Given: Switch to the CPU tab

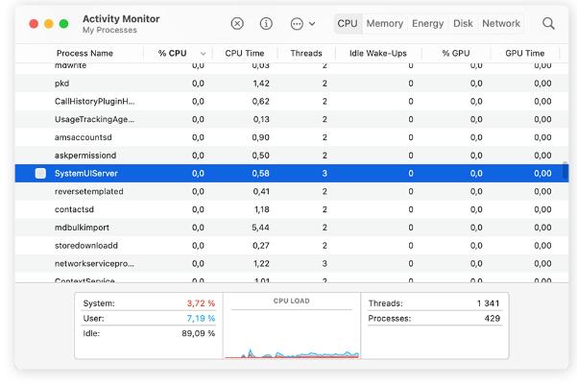Looking at the screenshot, I should (348, 24).
